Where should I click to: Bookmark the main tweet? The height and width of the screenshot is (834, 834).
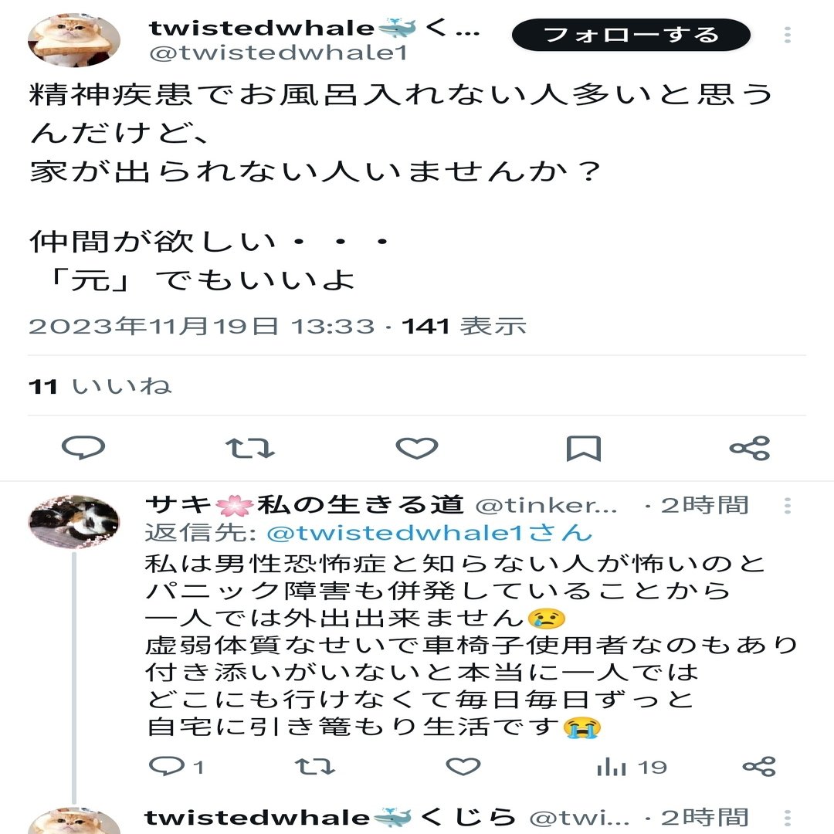[584, 449]
